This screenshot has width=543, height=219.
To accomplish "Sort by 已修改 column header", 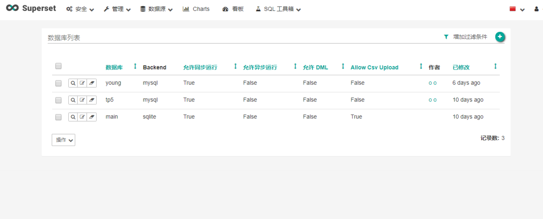I will (461, 67).
